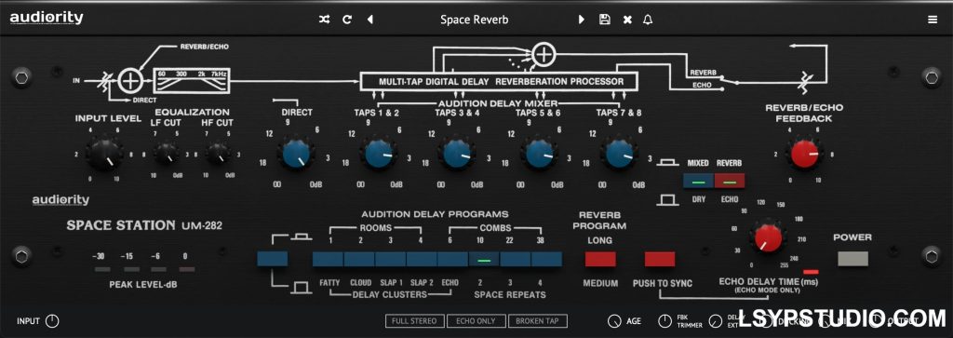Click the Peak Level 0 dB LED indicator
This screenshot has width=953, height=338.
point(187,269)
